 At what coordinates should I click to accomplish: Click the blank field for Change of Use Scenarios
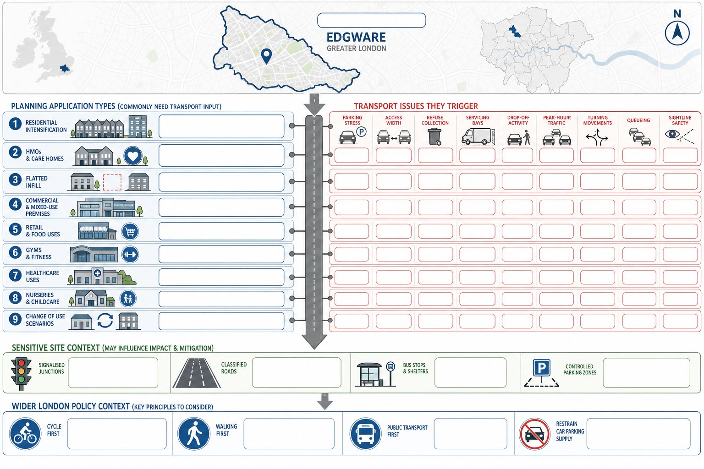point(221,321)
